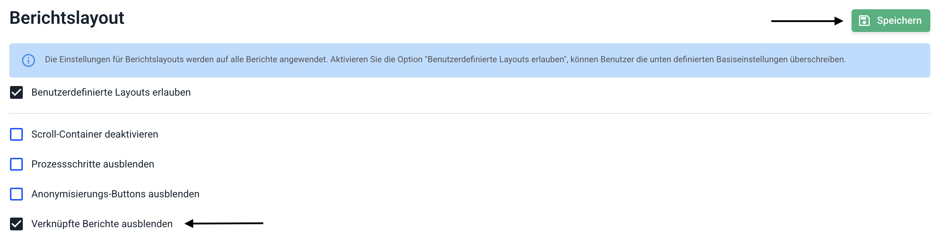Click the Scroll-Container deaktivieren label text

point(94,134)
